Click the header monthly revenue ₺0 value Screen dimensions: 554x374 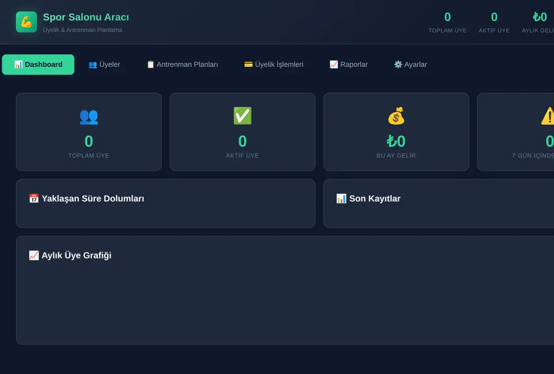point(540,17)
